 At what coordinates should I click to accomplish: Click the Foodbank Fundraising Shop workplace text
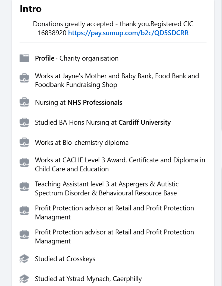(x=76, y=85)
